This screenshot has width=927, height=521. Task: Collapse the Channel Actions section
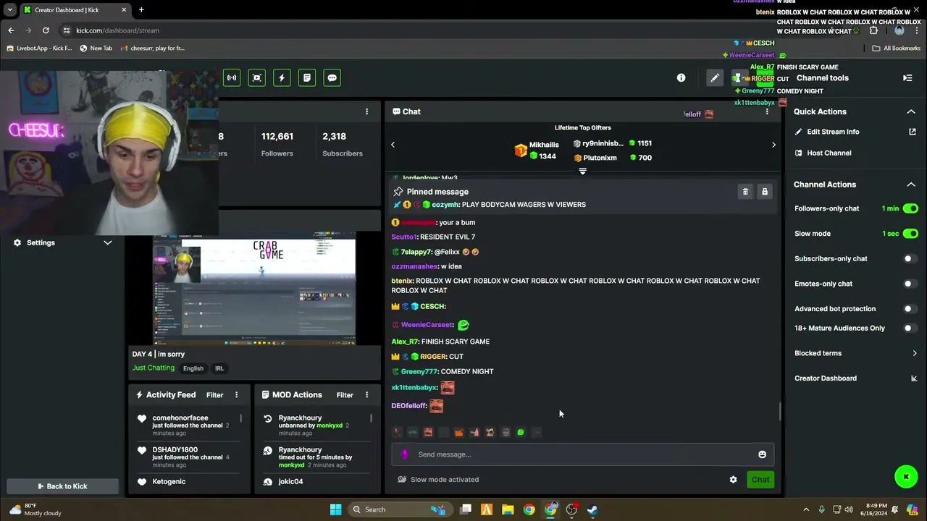pos(911,185)
